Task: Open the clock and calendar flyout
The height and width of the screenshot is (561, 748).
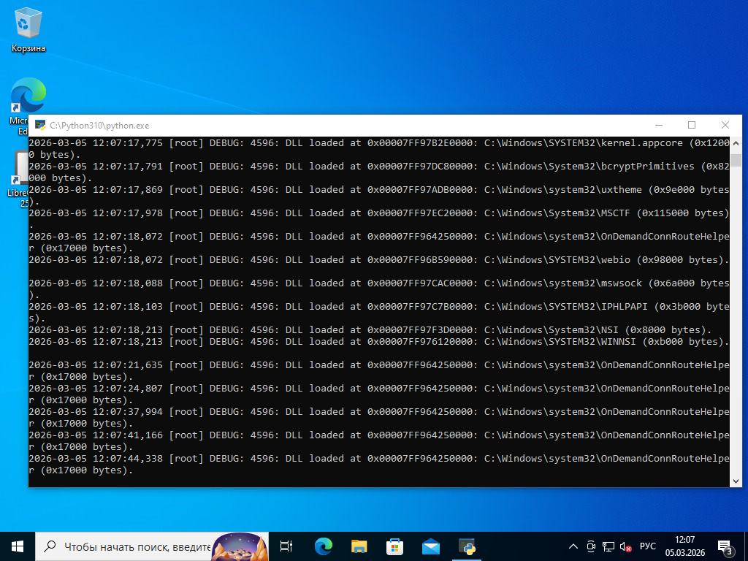Action: [684, 546]
